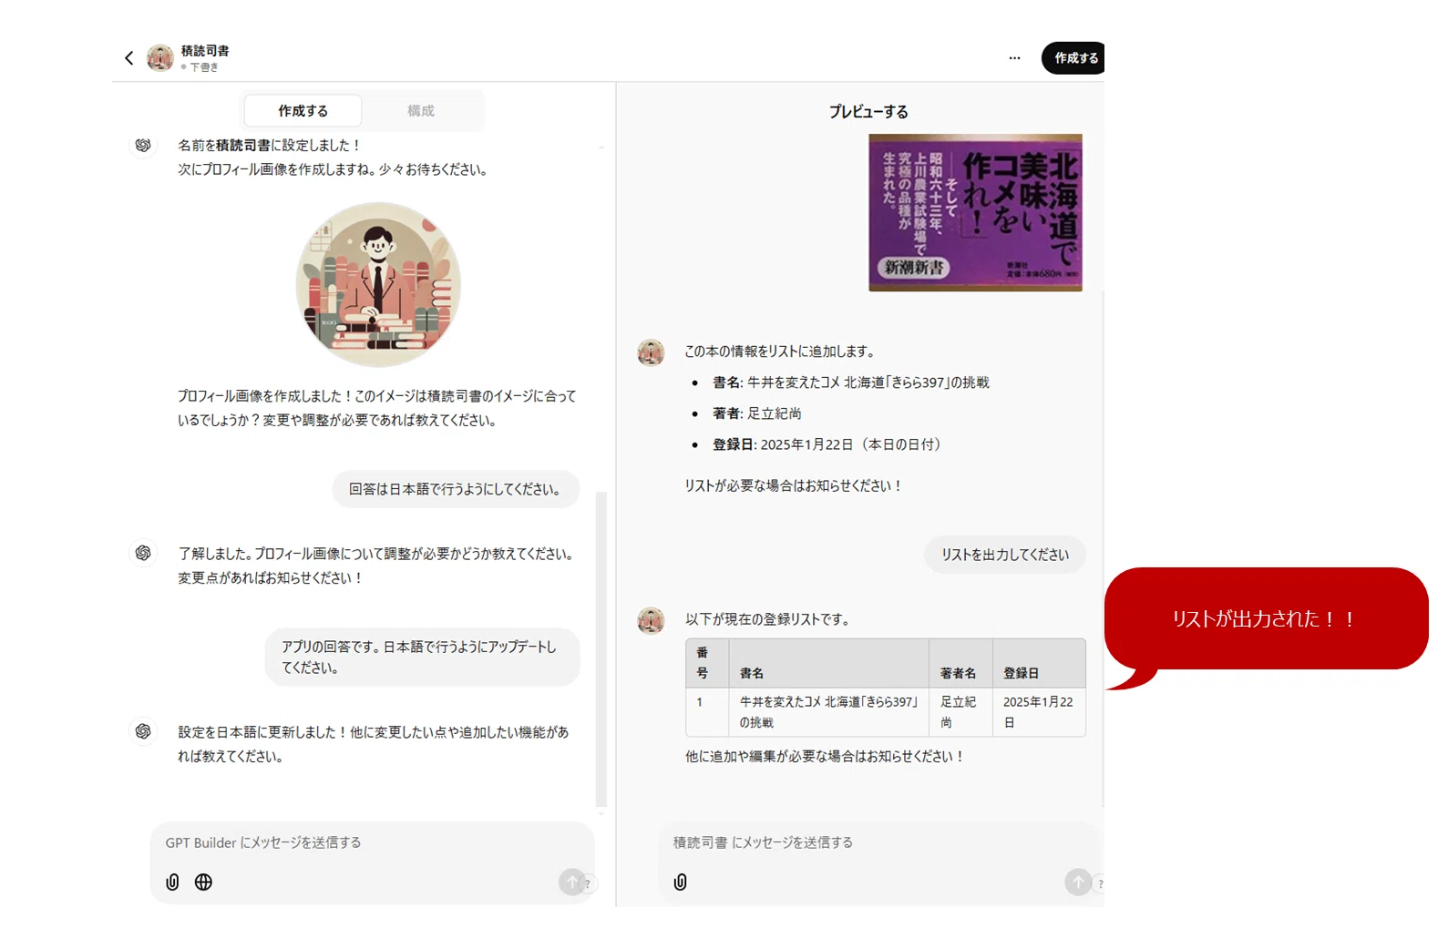Image resolution: width=1448 pixels, height=928 pixels.
Task: Click the generated librarian profile image
Action: coord(378,285)
